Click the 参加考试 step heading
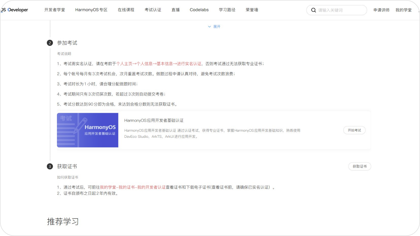Screen dimensions: 420x236 tap(67, 43)
